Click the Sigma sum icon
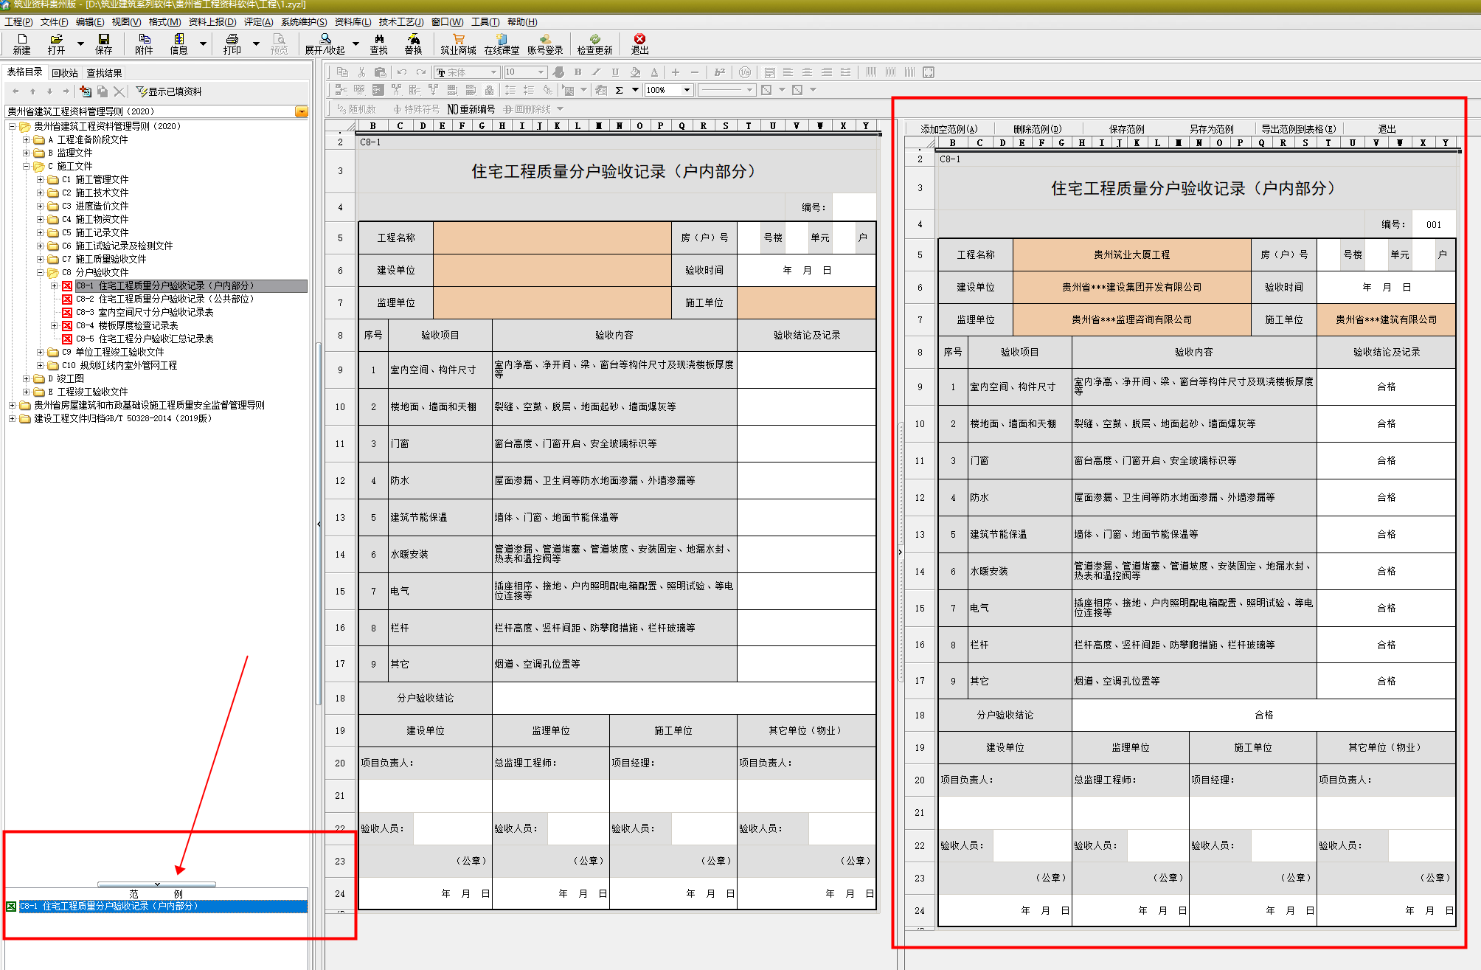 pos(620,90)
